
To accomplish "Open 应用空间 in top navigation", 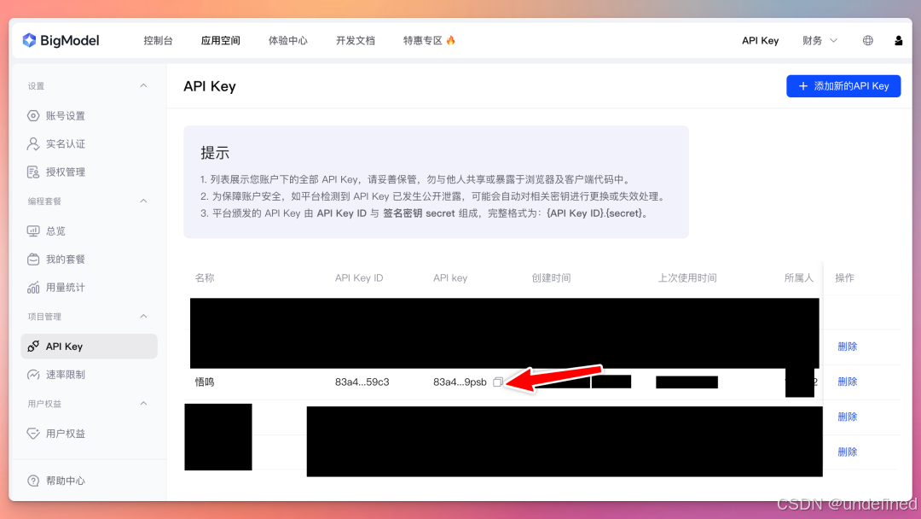I will click(220, 41).
